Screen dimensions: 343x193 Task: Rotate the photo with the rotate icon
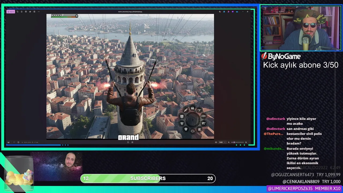17,12
